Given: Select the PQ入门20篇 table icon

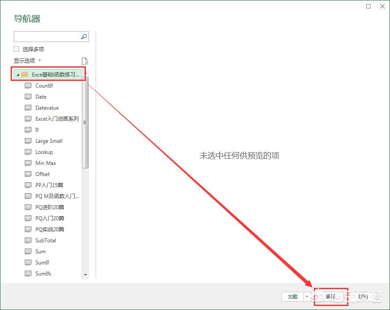Looking at the screenshot, I should [x=28, y=218].
